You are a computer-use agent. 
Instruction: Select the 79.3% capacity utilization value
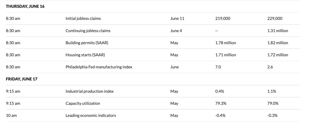point(221,103)
